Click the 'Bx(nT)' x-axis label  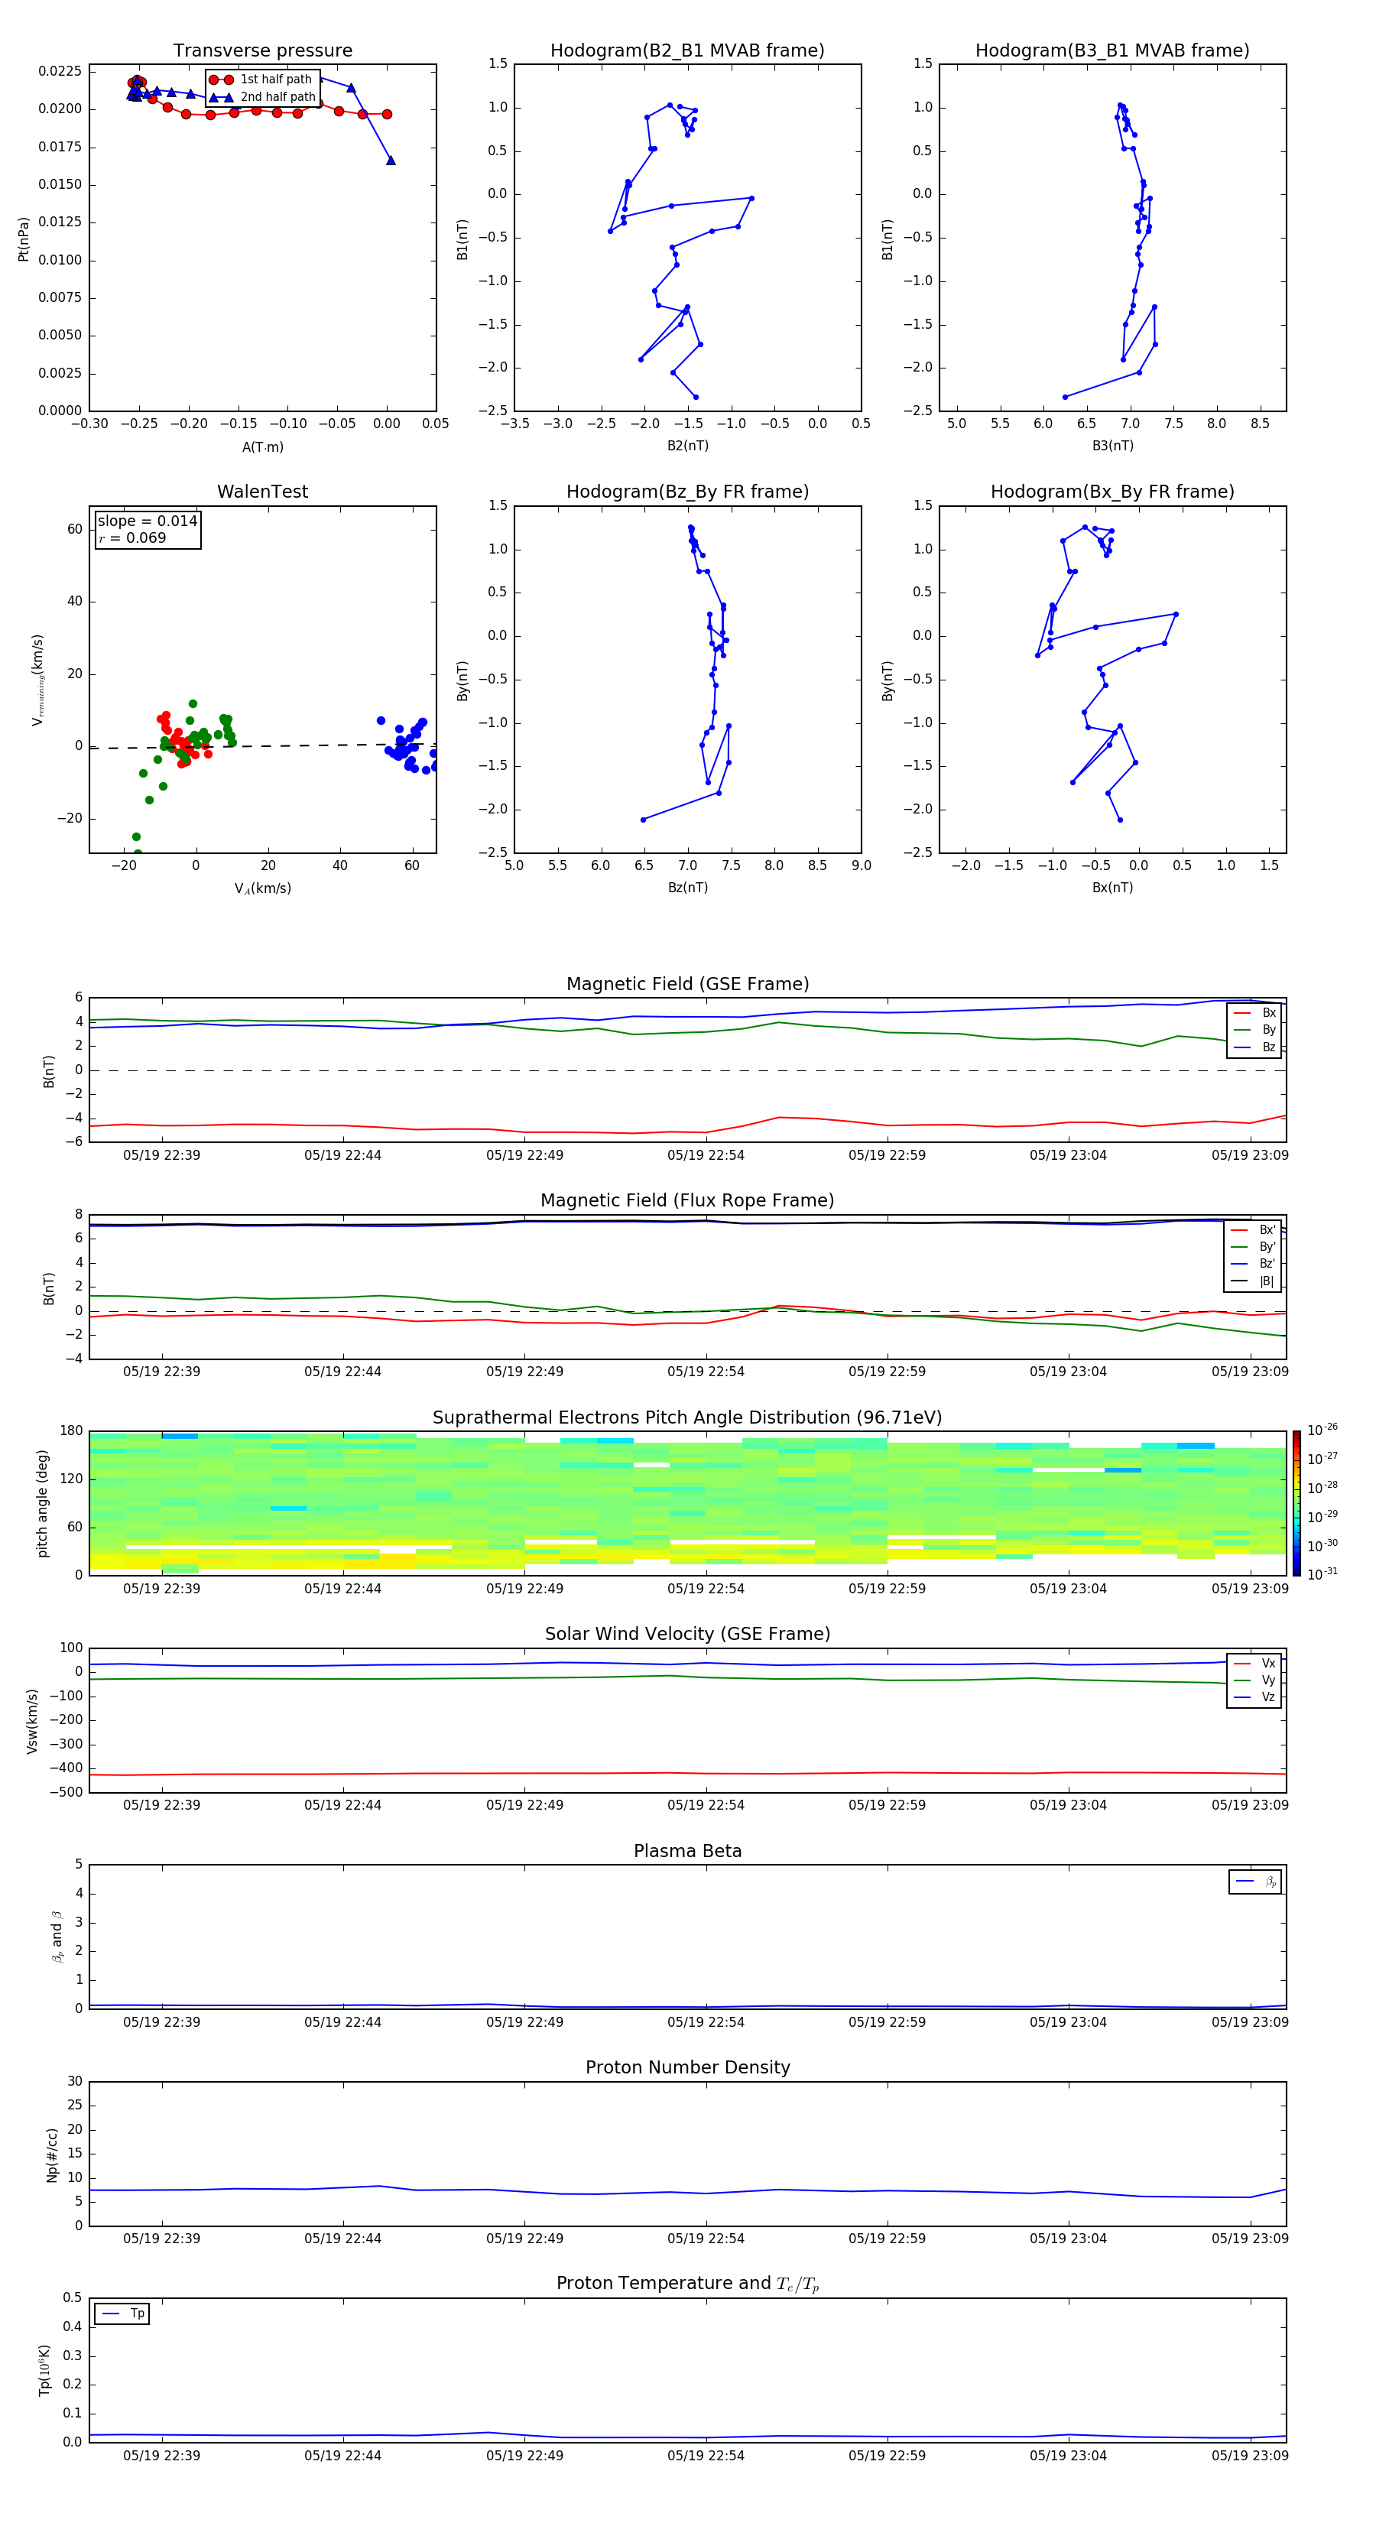pyautogui.click(x=1112, y=888)
